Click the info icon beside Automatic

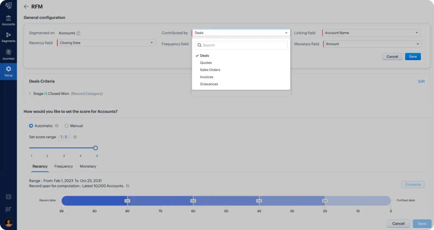(57, 126)
